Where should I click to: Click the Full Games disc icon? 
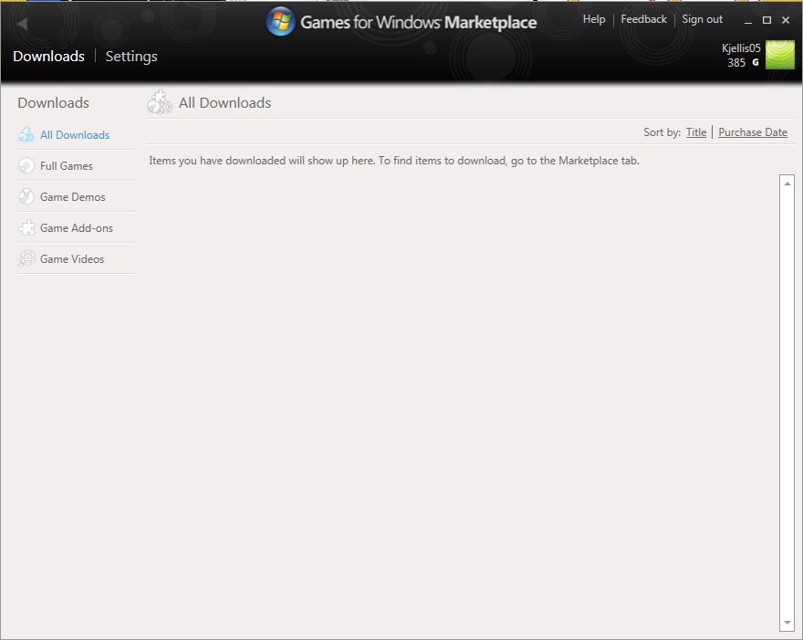[26, 165]
